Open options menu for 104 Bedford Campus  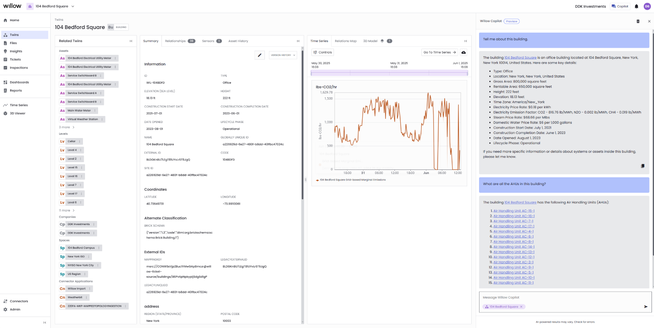[99, 248]
